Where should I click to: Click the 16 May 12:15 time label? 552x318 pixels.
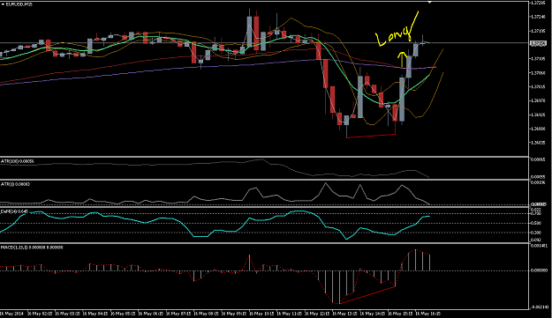point(317,313)
